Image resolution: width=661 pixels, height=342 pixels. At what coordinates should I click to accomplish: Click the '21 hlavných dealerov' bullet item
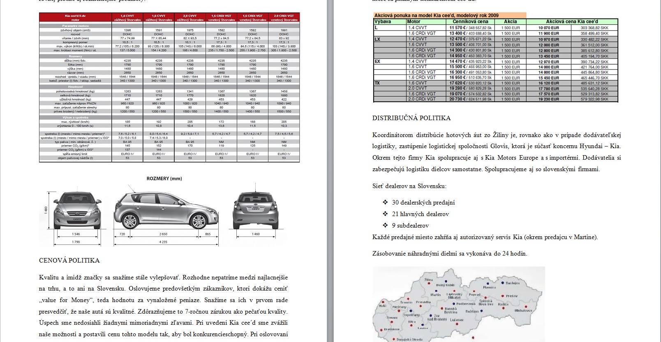[420, 214]
